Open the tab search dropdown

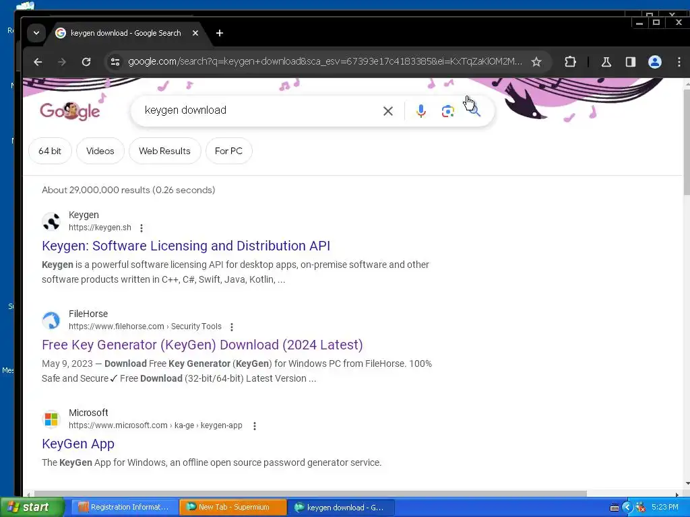point(36,33)
